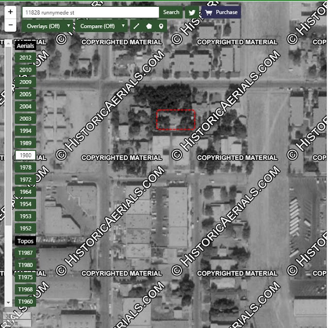Load the 2010 aerial imagery
Viewport: 330px width, 328px height.
coord(25,70)
